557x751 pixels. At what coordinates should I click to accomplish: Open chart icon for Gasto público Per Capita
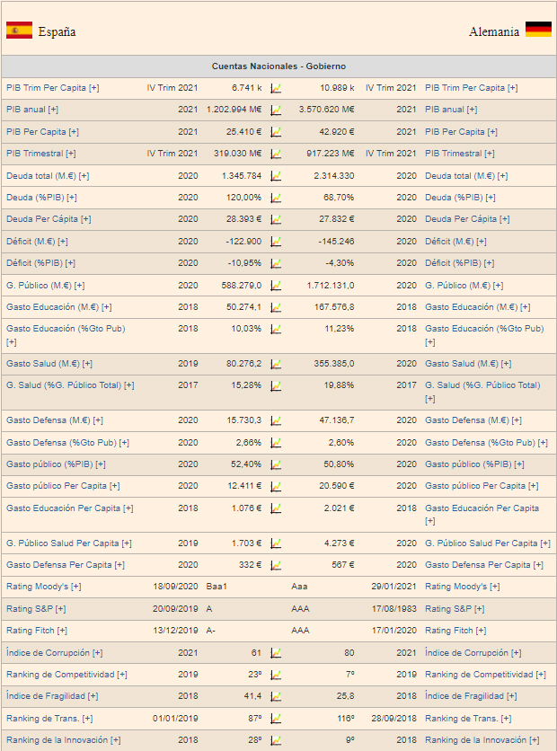tap(276, 486)
